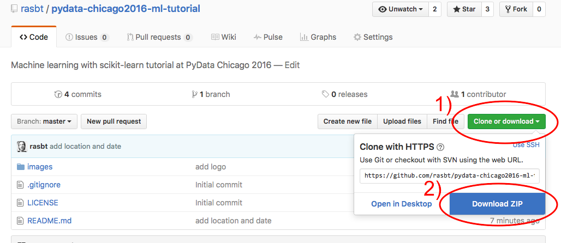The height and width of the screenshot is (243, 561).
Task: Click the LICENSE file icon
Action: tap(21, 203)
